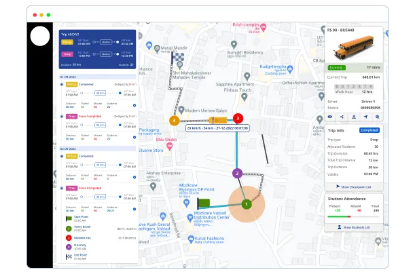Select radio button for first Pickup Completed trip
Image resolution: width=415 pixels, height=274 pixels.
(62, 85)
